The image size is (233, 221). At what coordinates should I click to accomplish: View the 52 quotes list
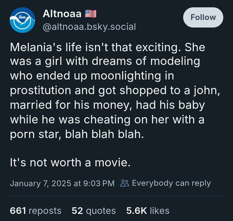tap(94, 211)
